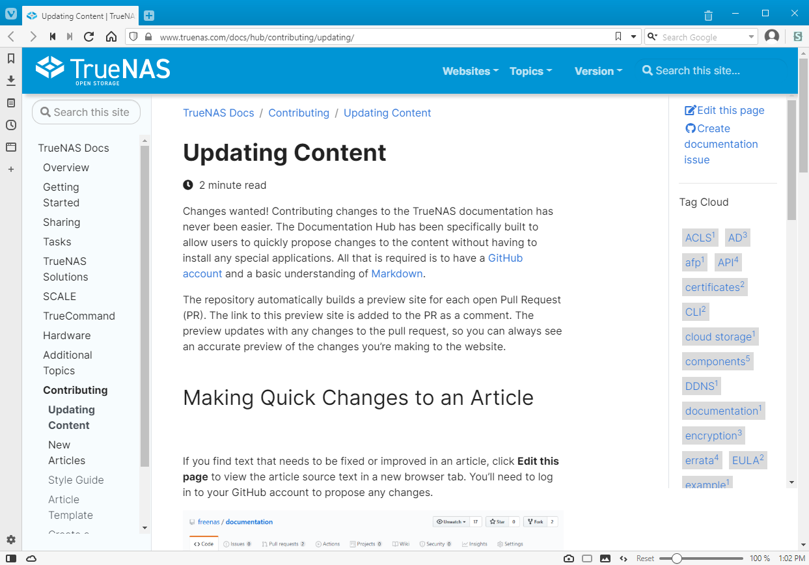Click Create documentation issue link

tap(721, 144)
